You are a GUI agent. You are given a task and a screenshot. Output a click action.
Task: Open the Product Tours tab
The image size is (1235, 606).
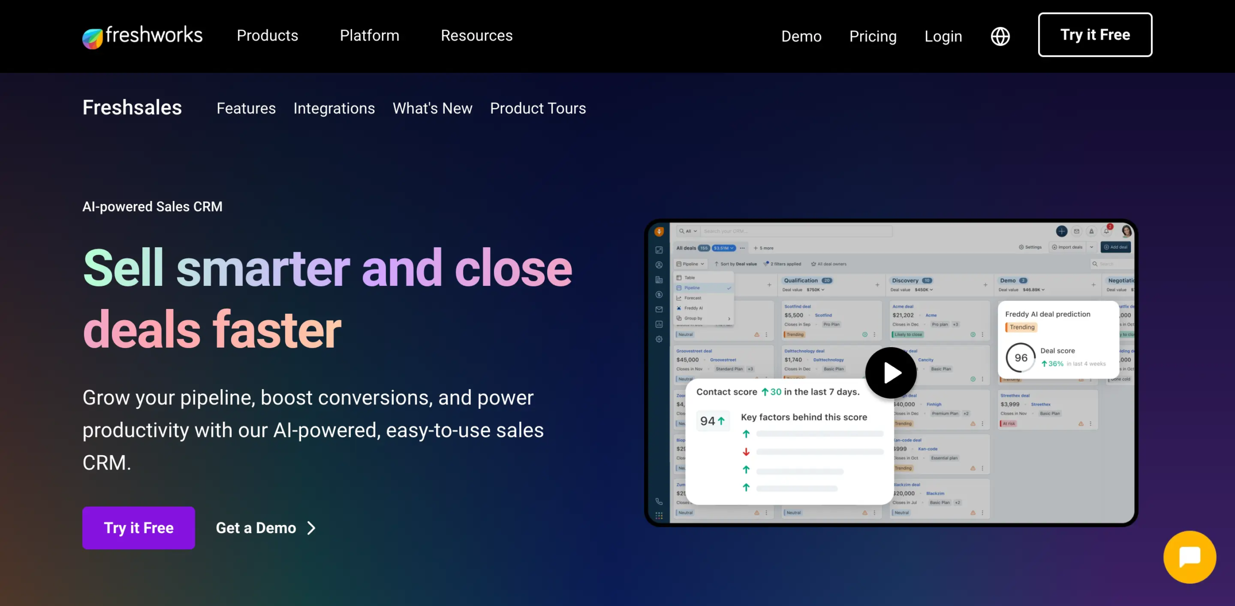[x=538, y=108]
